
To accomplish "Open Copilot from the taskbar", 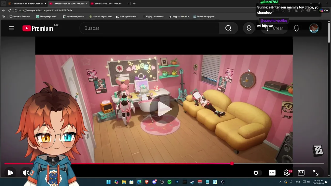I will click(116, 182).
